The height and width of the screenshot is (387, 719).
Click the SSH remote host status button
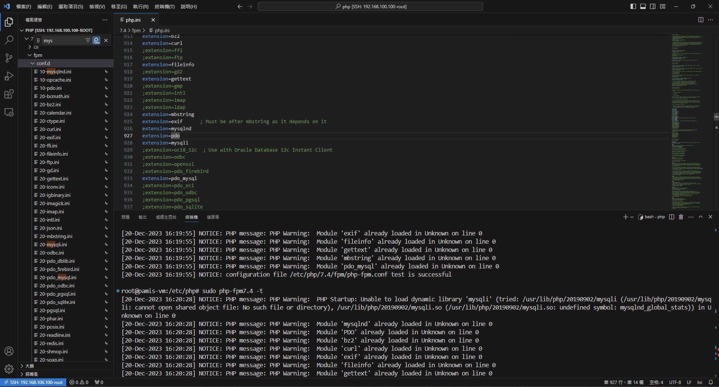coord(33,383)
